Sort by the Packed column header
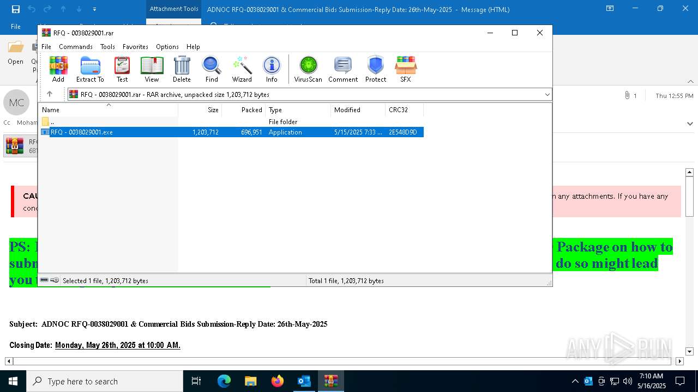The height and width of the screenshot is (392, 698). (x=244, y=110)
